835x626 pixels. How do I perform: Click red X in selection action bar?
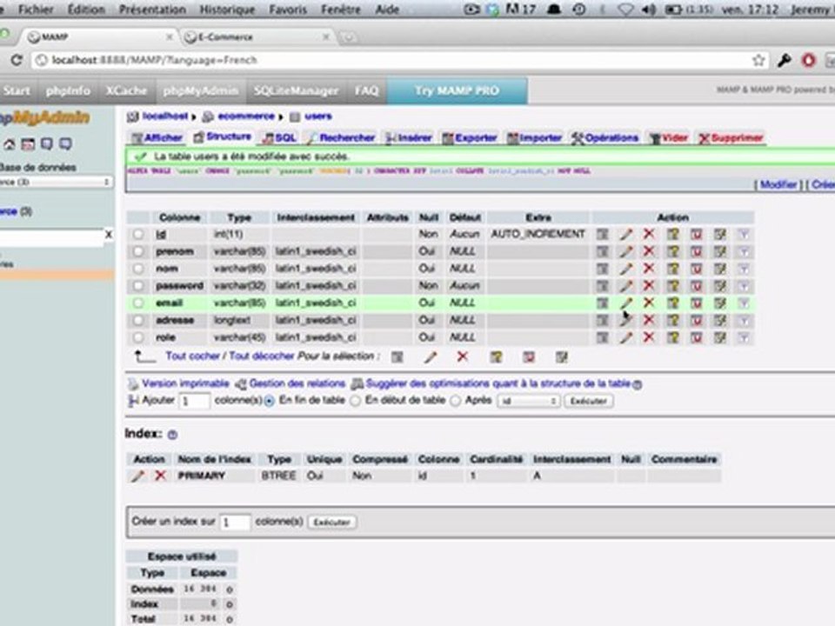462,357
